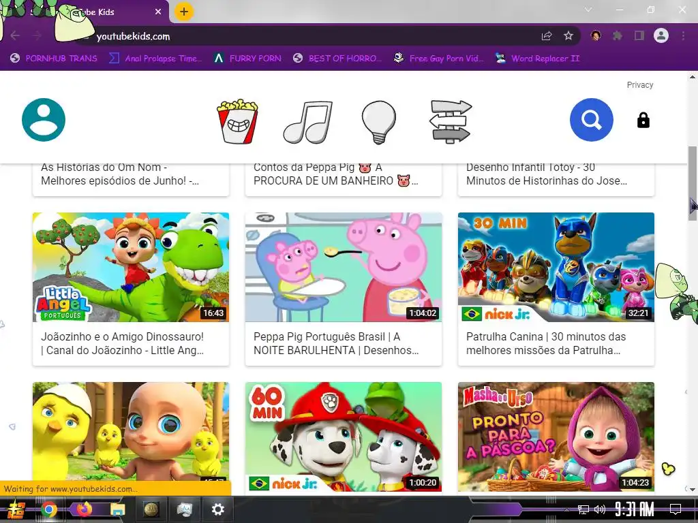Open the Chrome profile account icon
This screenshot has width=698, height=523.
point(661,35)
